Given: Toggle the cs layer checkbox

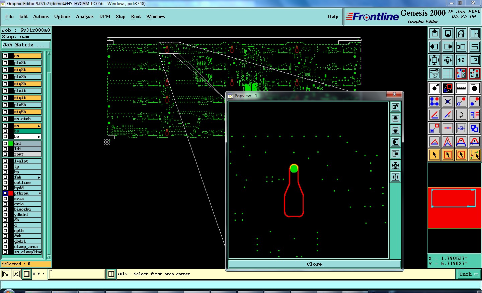Looking at the screenshot, I should click(x=5, y=56).
